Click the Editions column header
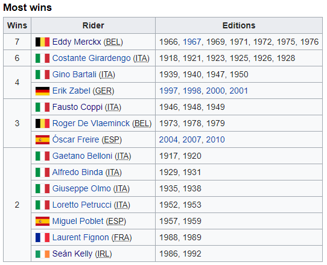The width and height of the screenshot is (327, 265). pos(239,25)
